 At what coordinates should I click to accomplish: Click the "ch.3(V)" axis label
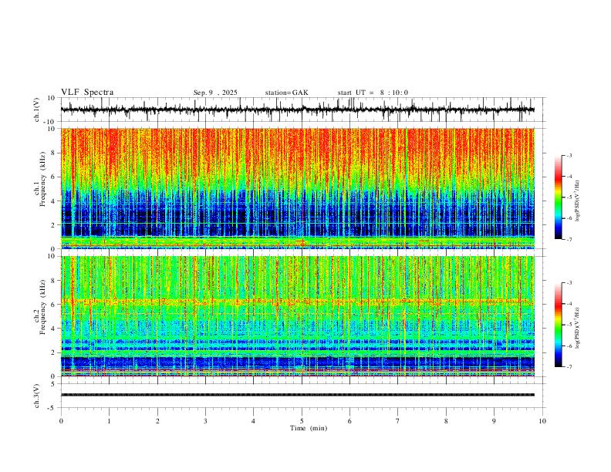pyautogui.click(x=37, y=396)
